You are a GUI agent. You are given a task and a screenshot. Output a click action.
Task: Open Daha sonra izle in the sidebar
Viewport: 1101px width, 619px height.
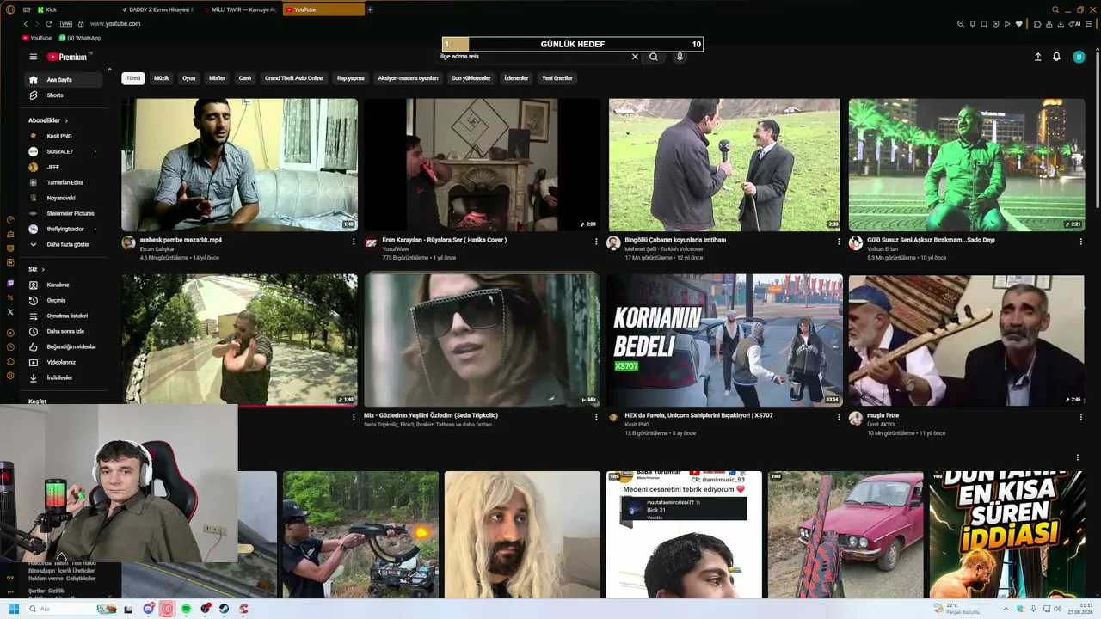click(65, 332)
